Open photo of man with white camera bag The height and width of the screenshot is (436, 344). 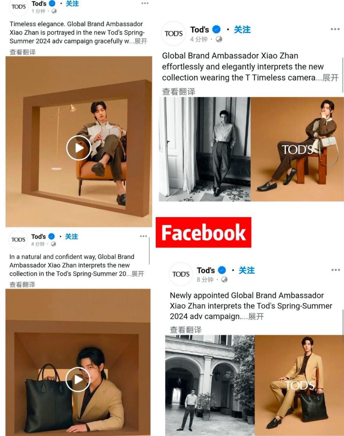pyautogui.click(x=297, y=149)
